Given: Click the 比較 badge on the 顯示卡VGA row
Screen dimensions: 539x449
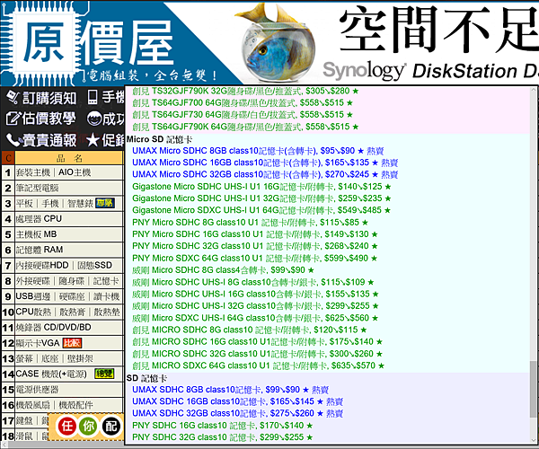Looking at the screenshot, I should tap(72, 343).
